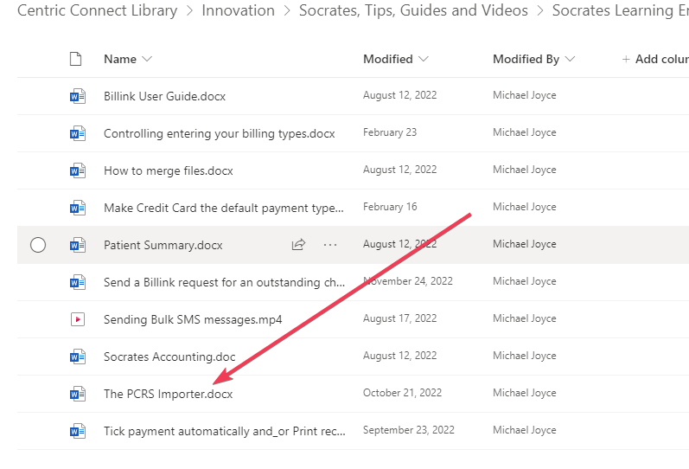689x469 pixels.
Task: Go to Innovation breadcrumb folder
Action: [x=238, y=10]
